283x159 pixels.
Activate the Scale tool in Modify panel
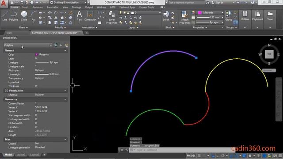click(x=56, y=23)
